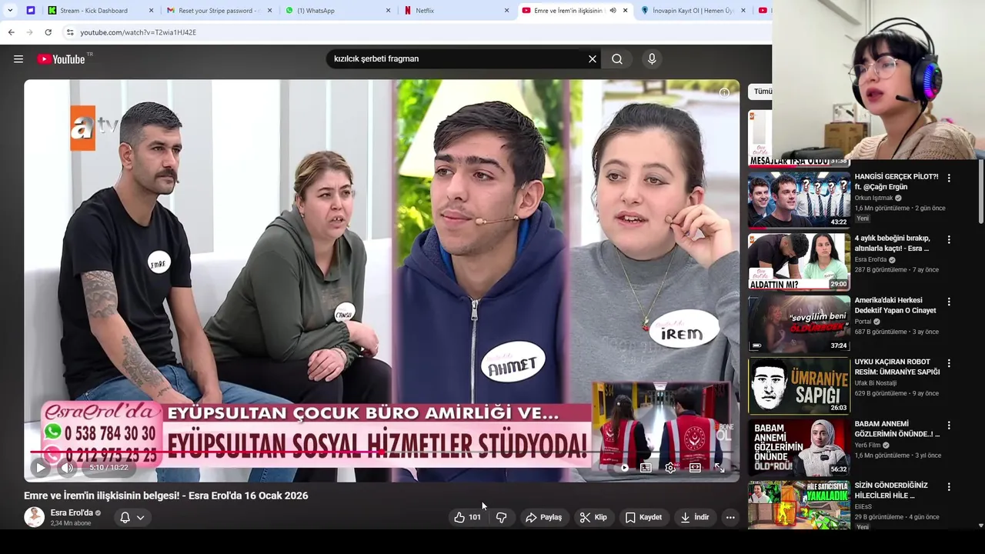Reload the page
The width and height of the screenshot is (985, 554).
click(48, 32)
